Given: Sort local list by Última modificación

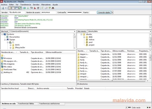Looking at the screenshot, I should (54, 52).
